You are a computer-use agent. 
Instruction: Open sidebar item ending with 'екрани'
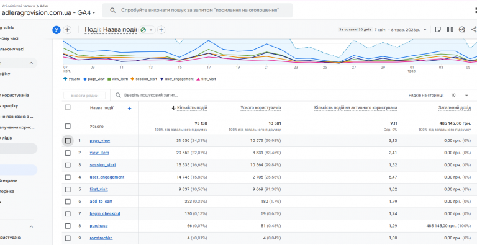pyautogui.click(x=9, y=180)
